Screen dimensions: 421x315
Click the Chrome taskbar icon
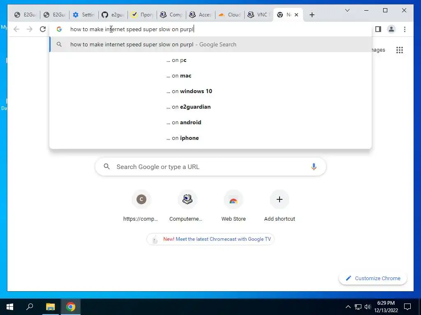click(x=71, y=307)
